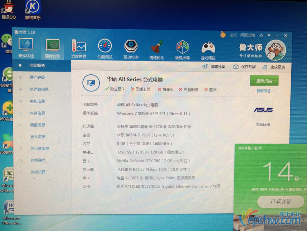Click the B85M-D PLUS motherboard value

click(x=145, y=135)
